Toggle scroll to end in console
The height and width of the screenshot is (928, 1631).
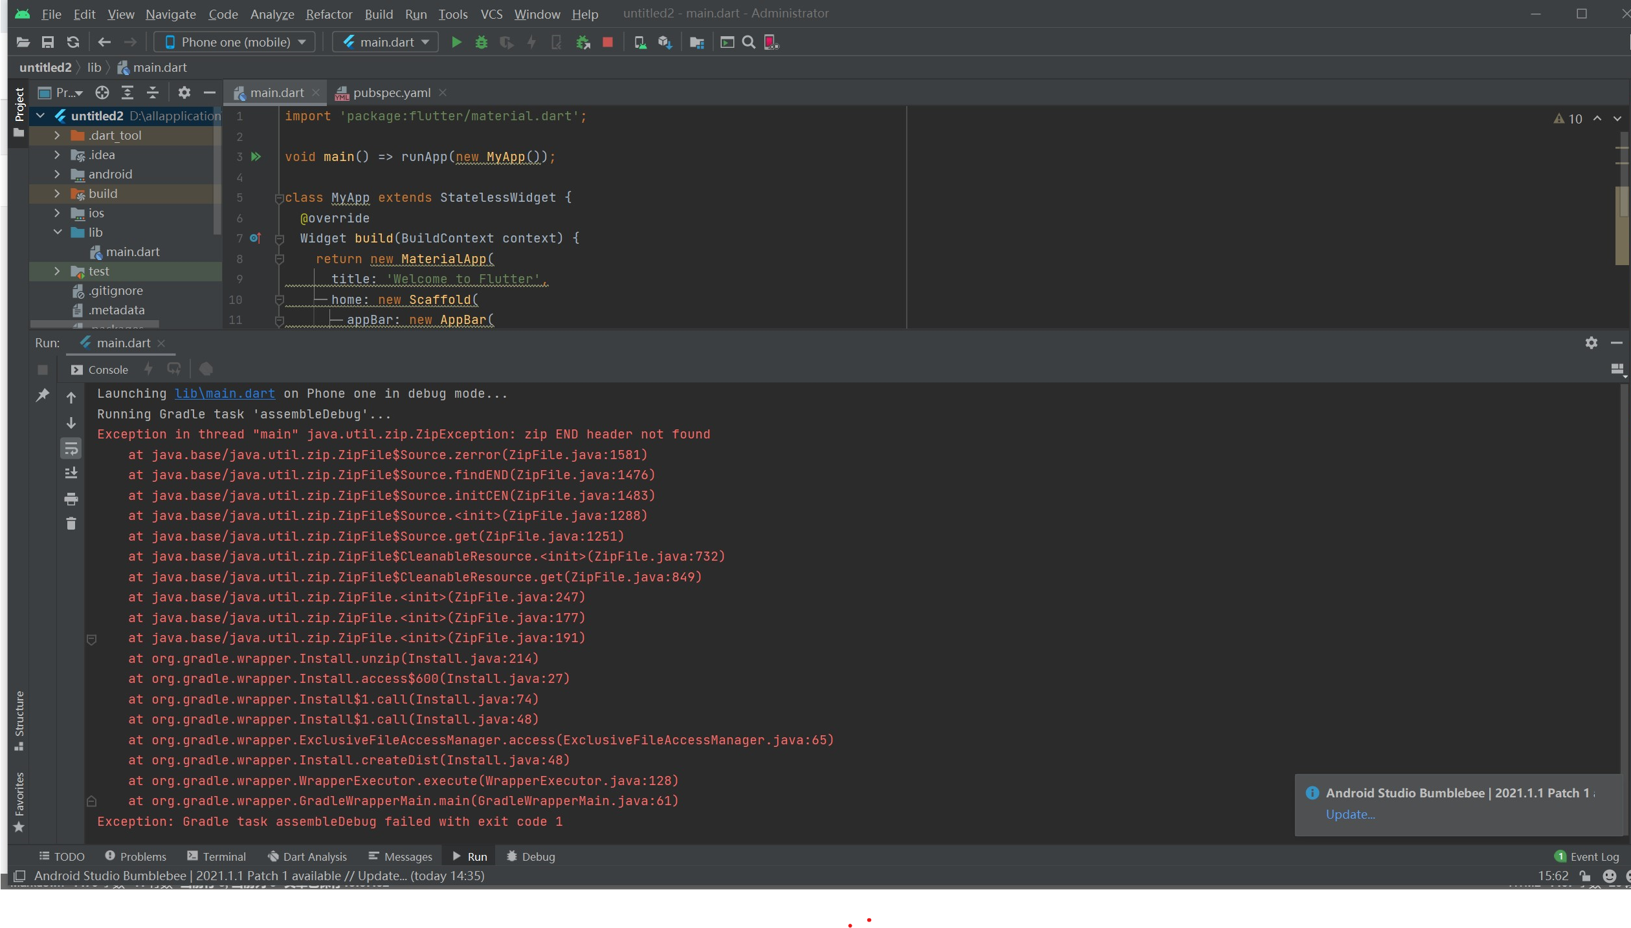tap(71, 473)
